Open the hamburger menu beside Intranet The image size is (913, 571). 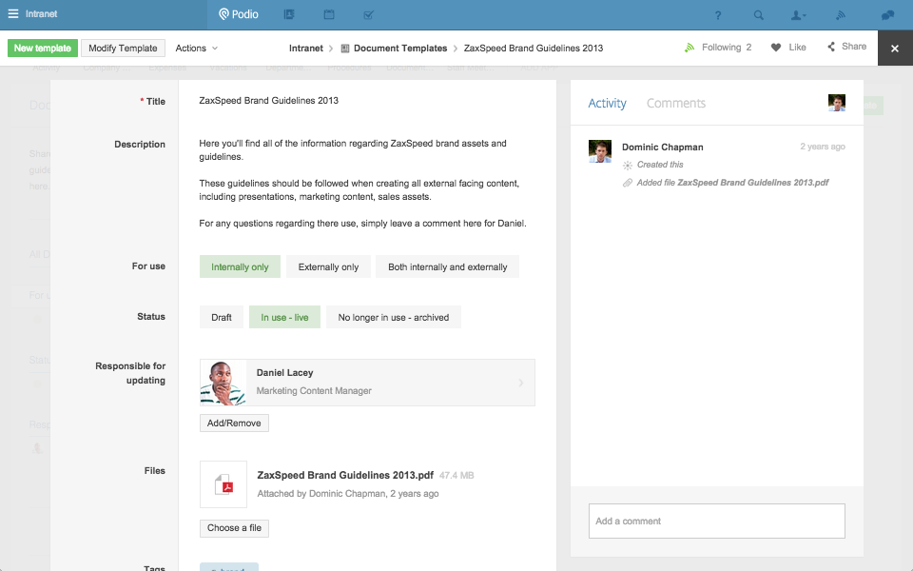click(x=13, y=14)
